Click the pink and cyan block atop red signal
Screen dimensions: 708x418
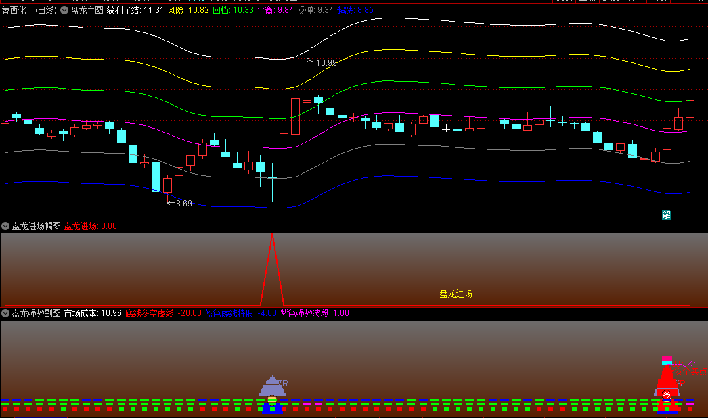667,360
